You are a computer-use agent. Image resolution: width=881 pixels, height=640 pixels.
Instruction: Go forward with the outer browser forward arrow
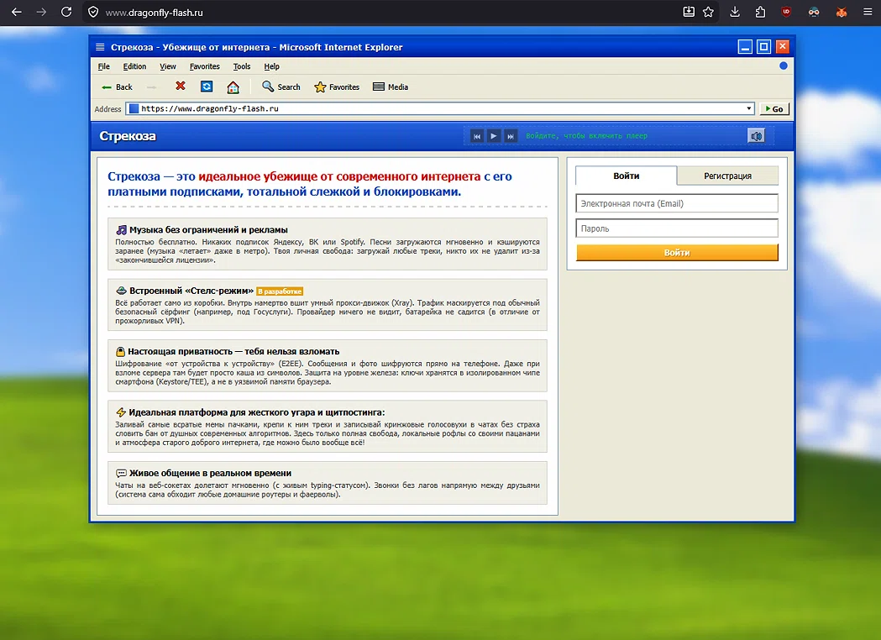(x=42, y=12)
